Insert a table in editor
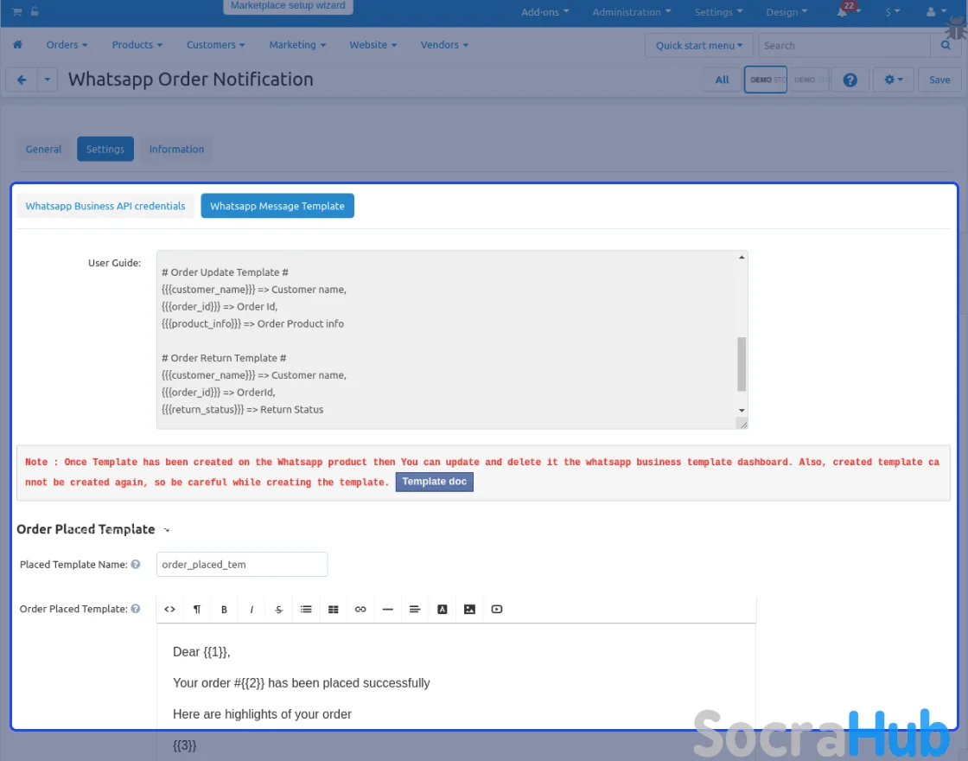The image size is (968, 761). [x=334, y=609]
